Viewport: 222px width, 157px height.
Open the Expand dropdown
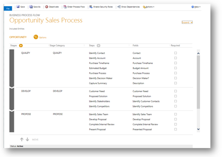coord(187,22)
